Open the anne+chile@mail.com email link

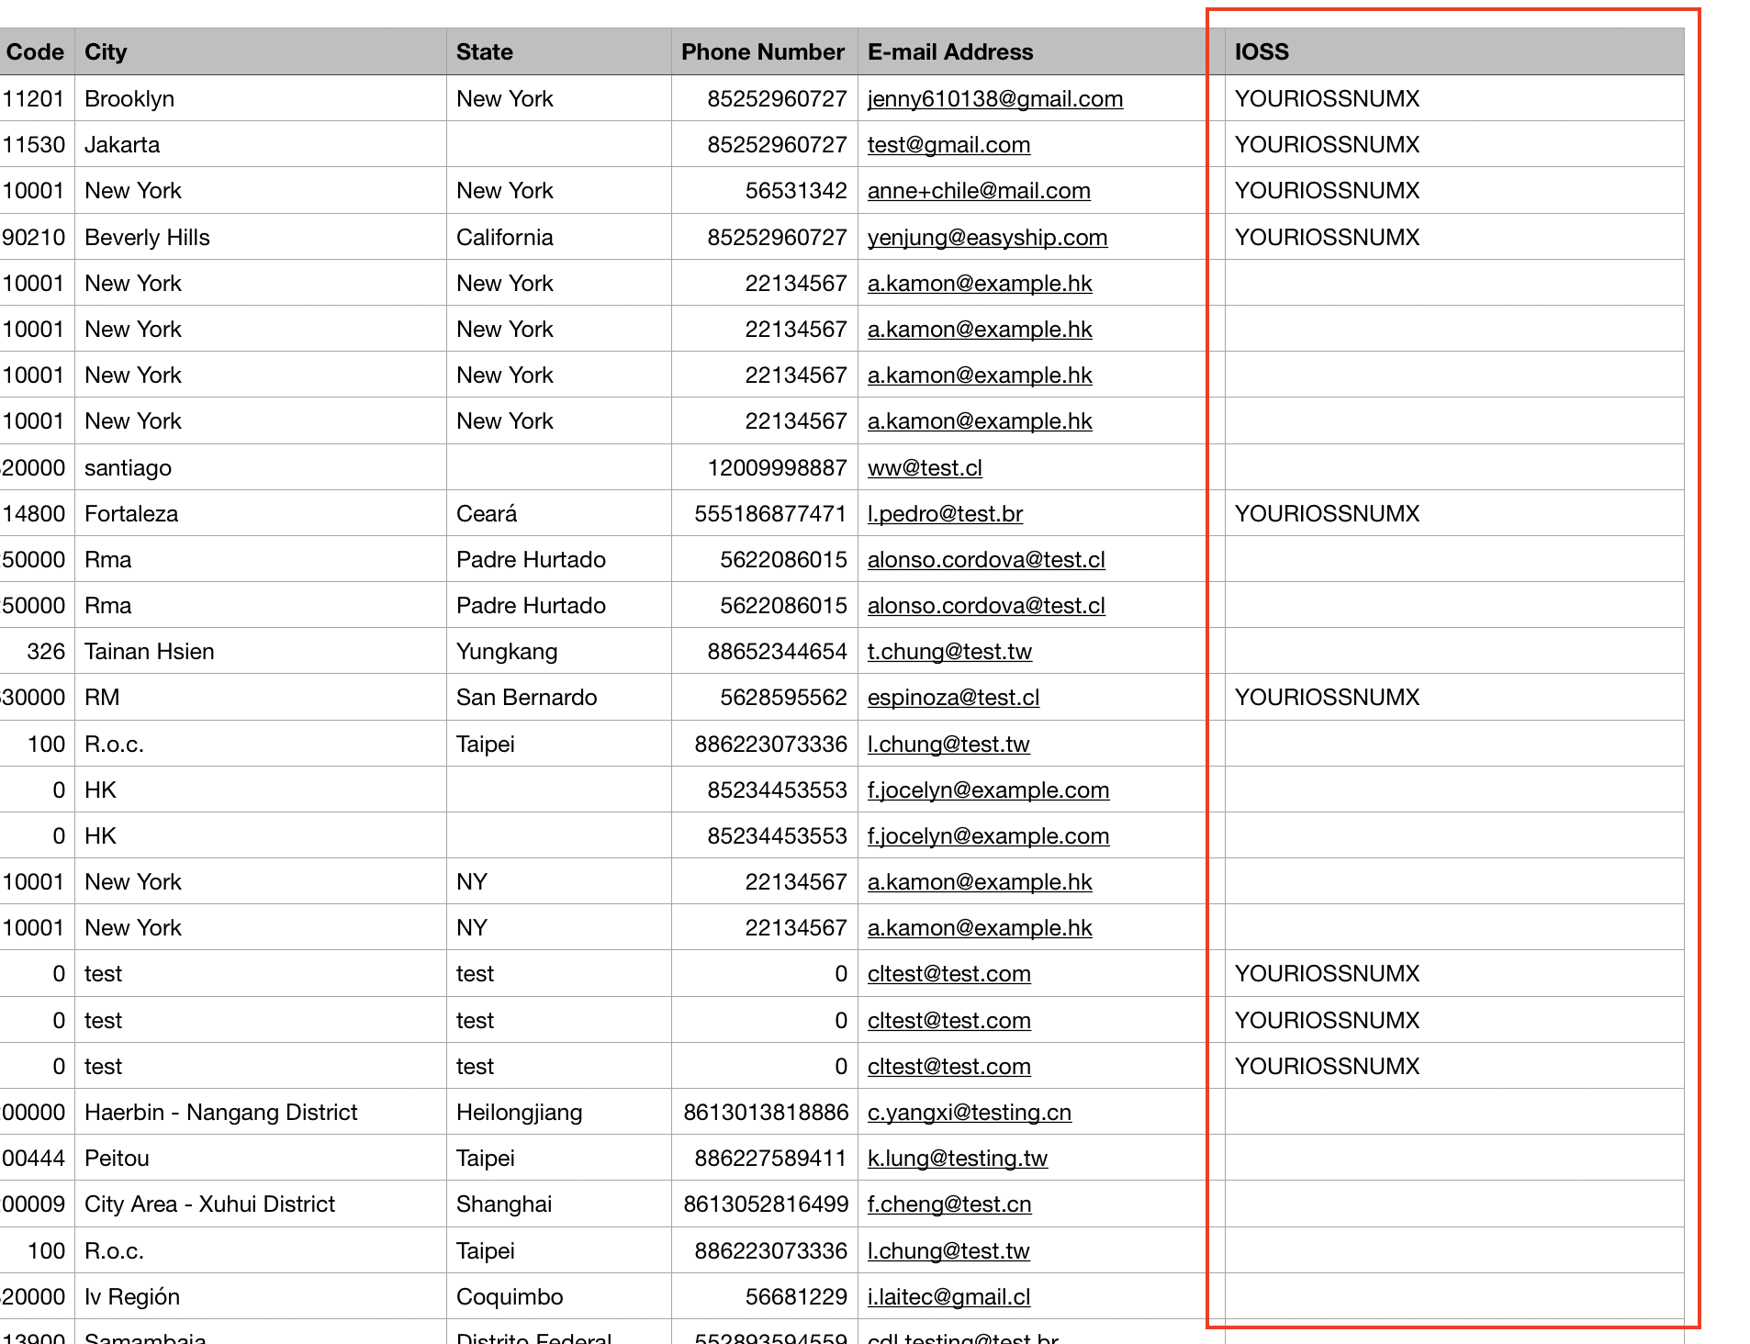979,191
